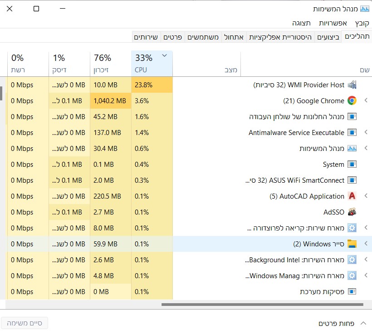Click the סייר Windows folder icon
The height and width of the screenshot is (335, 372).
(352, 244)
